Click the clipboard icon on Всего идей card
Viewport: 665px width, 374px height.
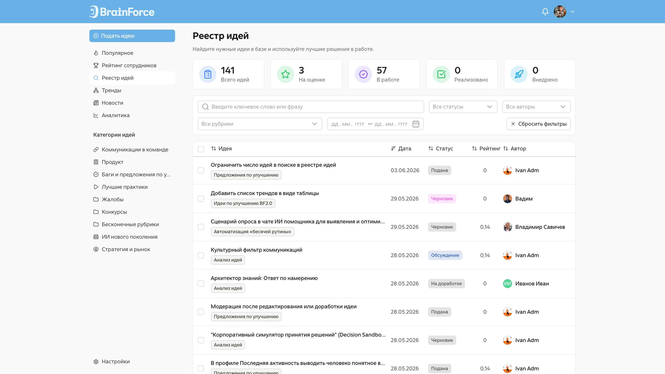pyautogui.click(x=208, y=74)
